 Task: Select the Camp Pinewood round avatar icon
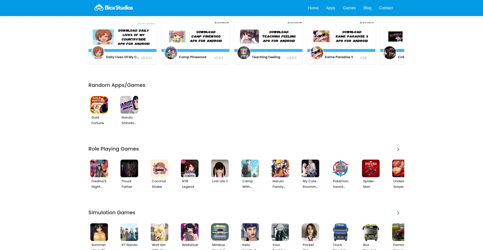point(171,53)
